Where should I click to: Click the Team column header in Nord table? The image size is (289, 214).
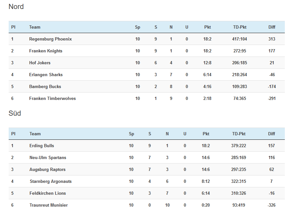(x=35, y=27)
